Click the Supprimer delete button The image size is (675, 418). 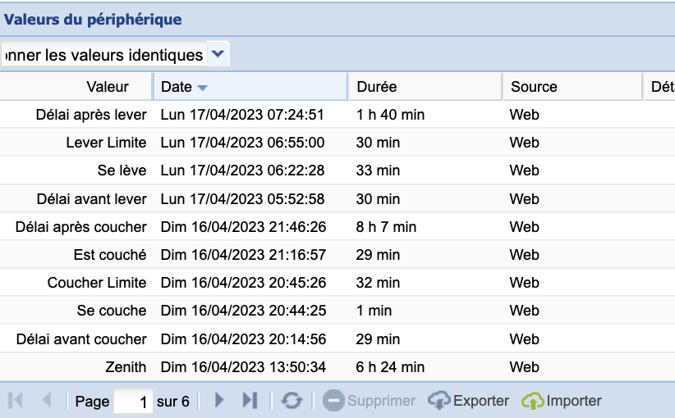coord(369,401)
